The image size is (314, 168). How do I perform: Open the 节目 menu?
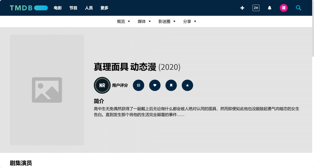pyautogui.click(x=73, y=8)
